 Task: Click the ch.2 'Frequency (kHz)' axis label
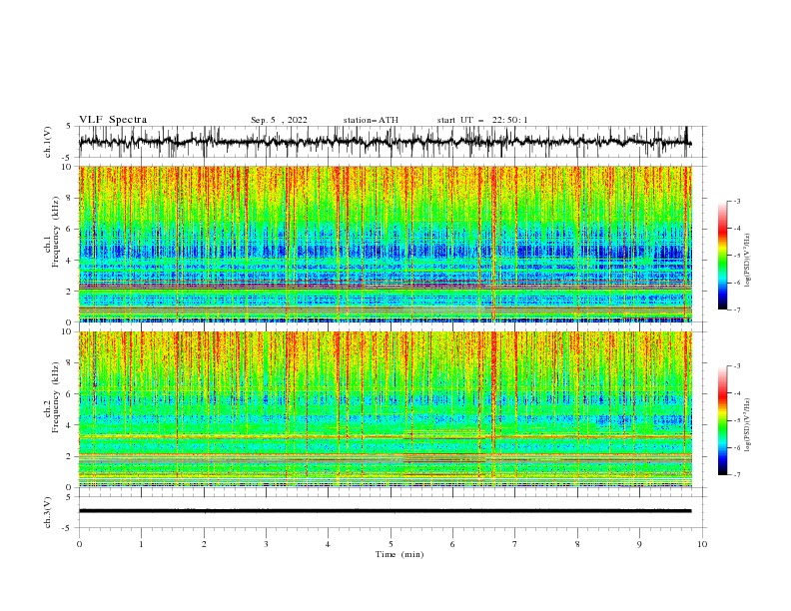tap(55, 397)
